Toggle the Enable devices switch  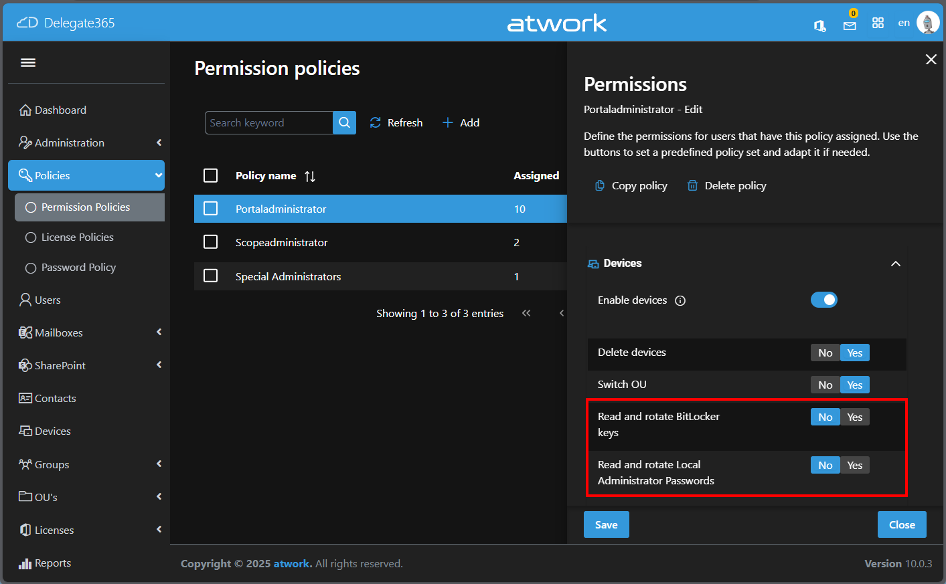823,300
